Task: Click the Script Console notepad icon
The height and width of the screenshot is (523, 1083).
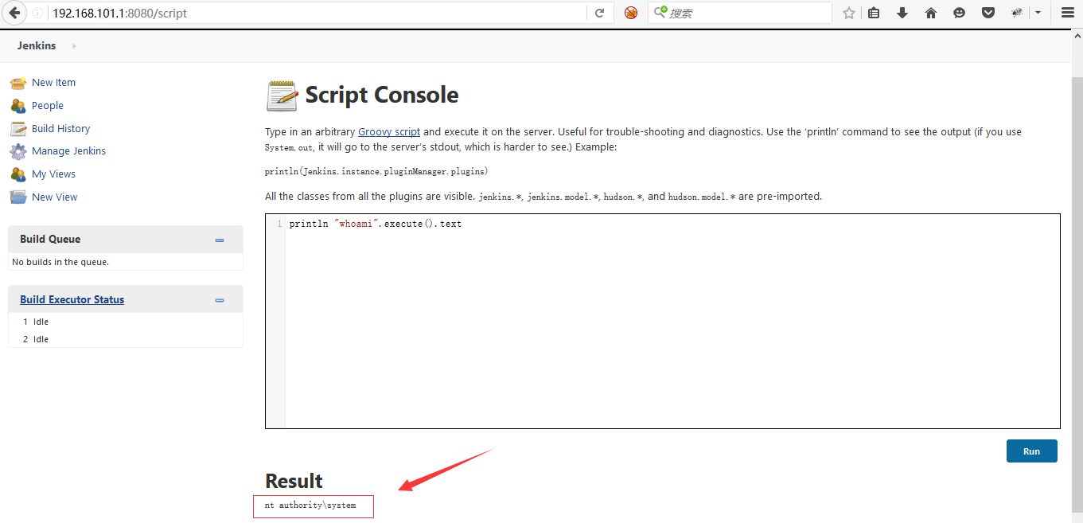Action: click(x=282, y=96)
